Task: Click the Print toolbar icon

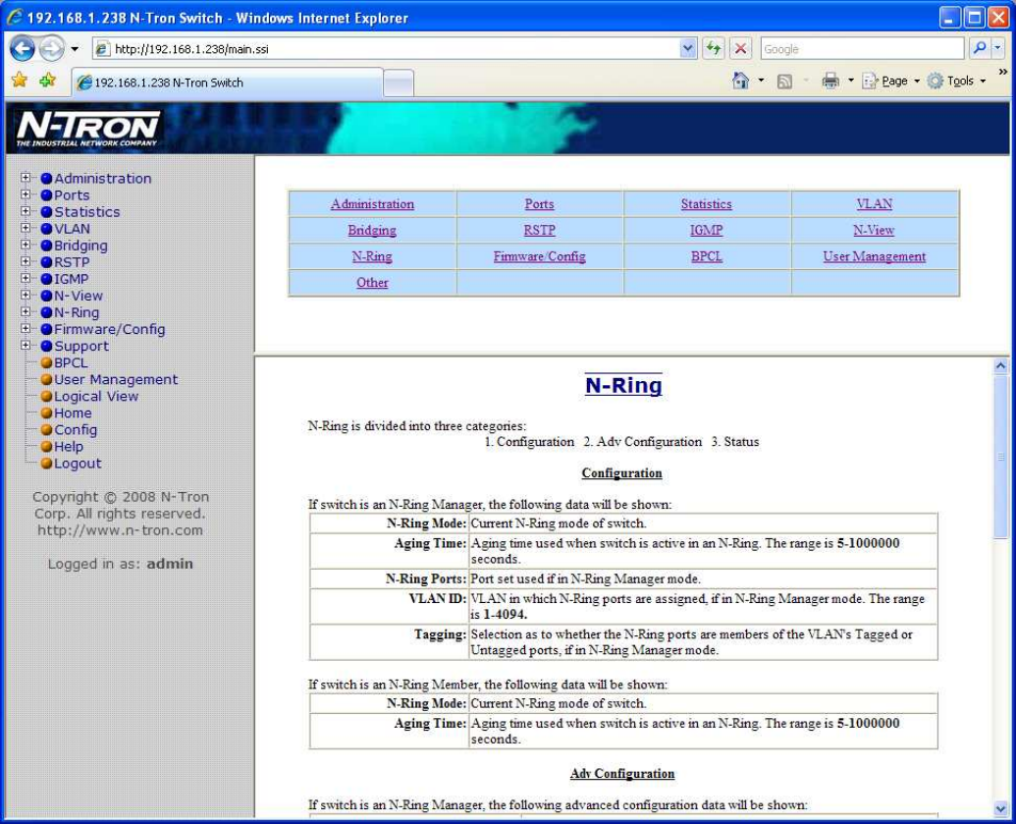Action: point(830,82)
